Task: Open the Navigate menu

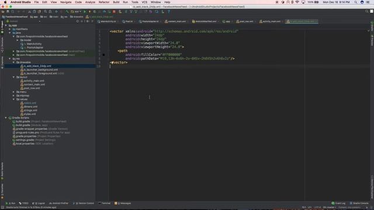Action: point(66,2)
